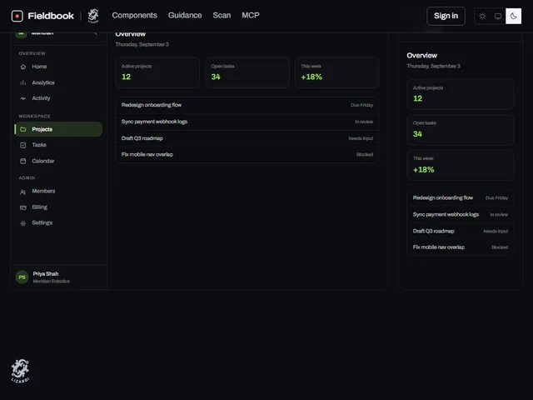Viewport: 533px width, 400px height.
Task: Click the Tasks checkbox icon in sidebar
Action: pos(23,145)
